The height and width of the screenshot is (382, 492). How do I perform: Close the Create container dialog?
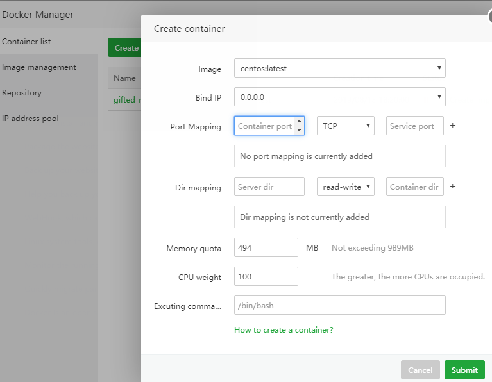pos(489,17)
